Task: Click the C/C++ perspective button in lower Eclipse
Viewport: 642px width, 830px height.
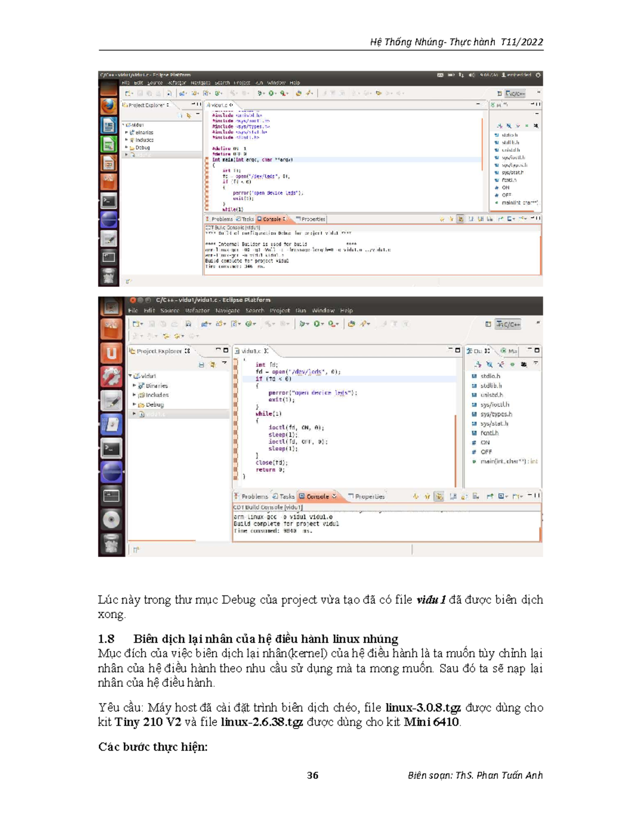Action: 508,324
